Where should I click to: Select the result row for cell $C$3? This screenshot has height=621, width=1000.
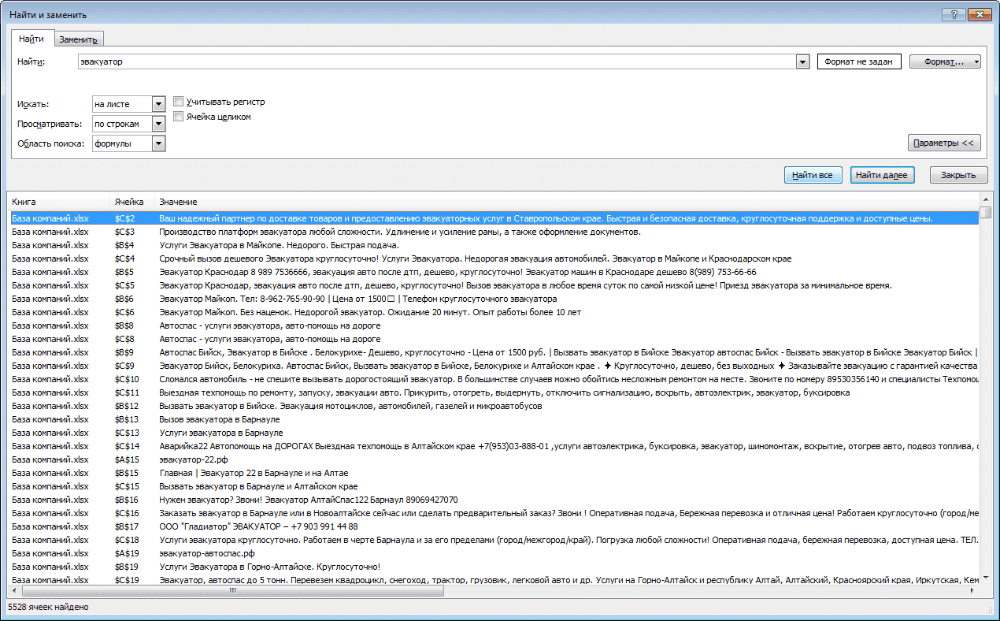494,232
